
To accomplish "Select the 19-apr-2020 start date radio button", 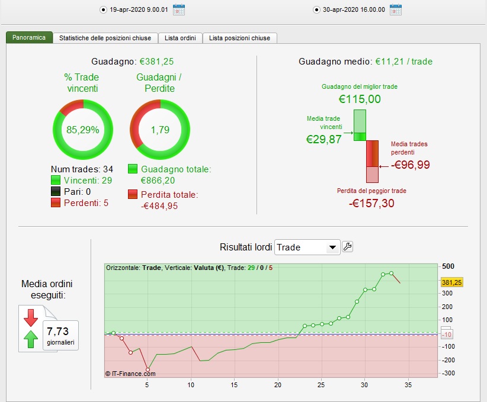I will (x=103, y=10).
